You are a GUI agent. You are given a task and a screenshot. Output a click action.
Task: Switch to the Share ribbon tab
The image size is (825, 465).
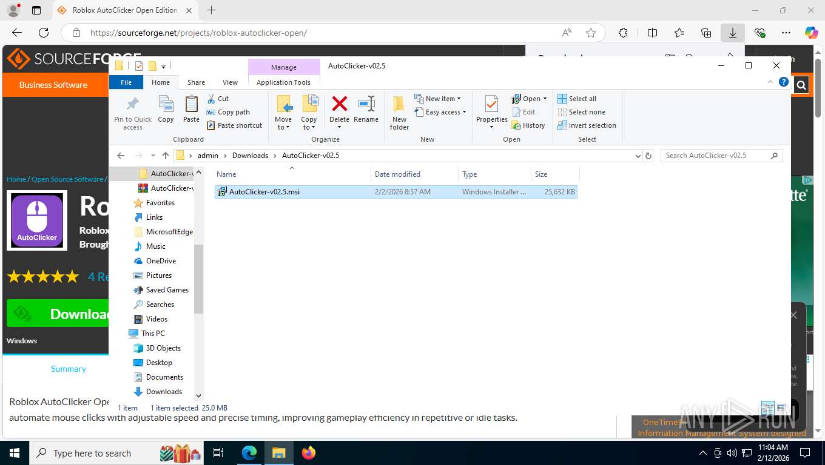coord(196,82)
